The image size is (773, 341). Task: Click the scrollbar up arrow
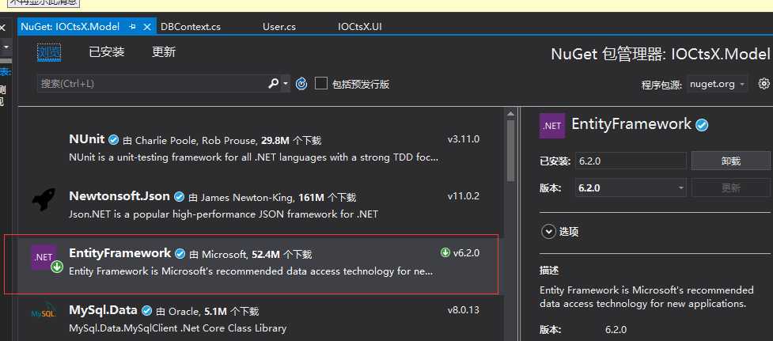coord(510,114)
